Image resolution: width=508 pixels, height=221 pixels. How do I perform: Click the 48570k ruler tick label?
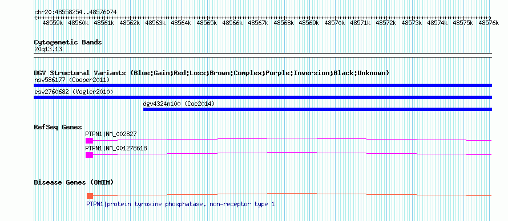point(334,23)
